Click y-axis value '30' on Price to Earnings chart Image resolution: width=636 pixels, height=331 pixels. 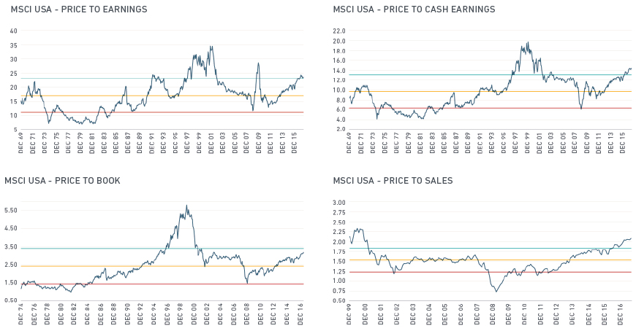(x=13, y=59)
